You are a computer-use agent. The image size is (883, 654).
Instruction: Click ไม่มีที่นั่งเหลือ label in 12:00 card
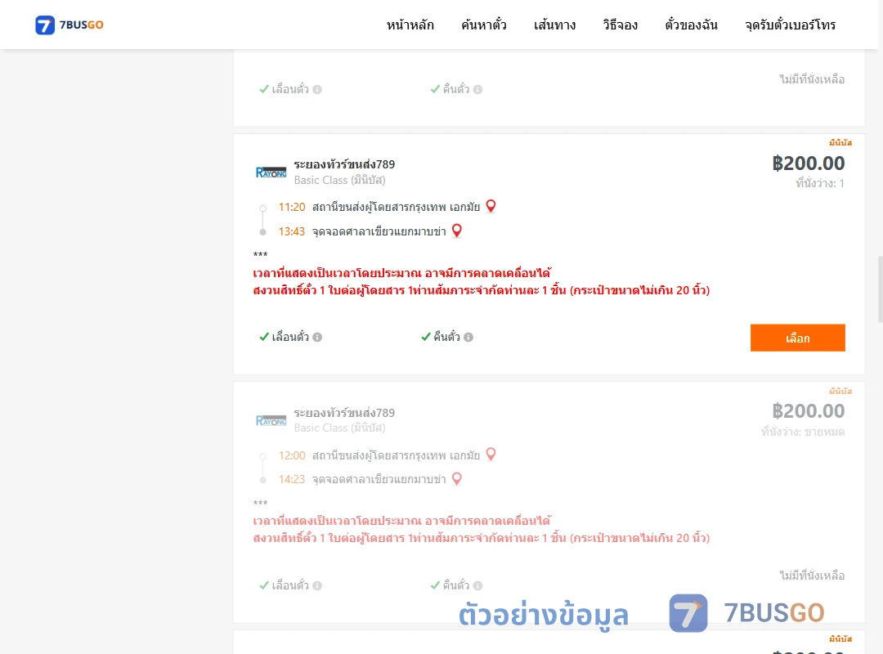click(812, 576)
